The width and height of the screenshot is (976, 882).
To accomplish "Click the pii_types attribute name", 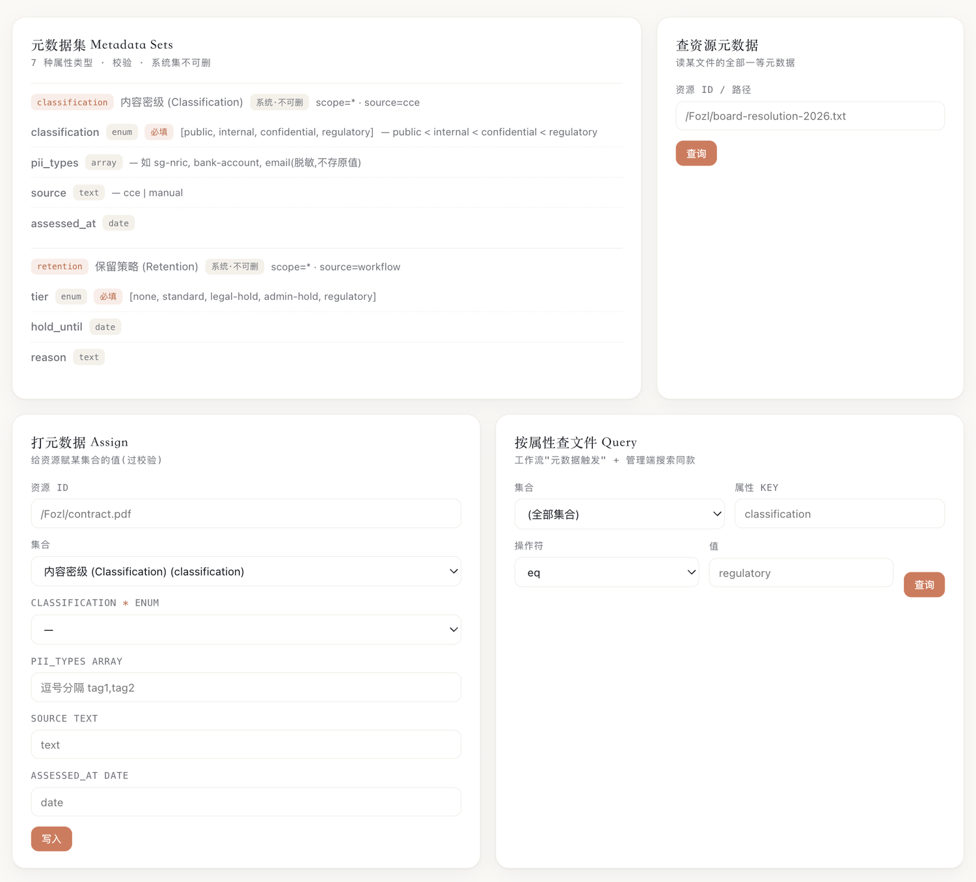I will pyautogui.click(x=55, y=163).
